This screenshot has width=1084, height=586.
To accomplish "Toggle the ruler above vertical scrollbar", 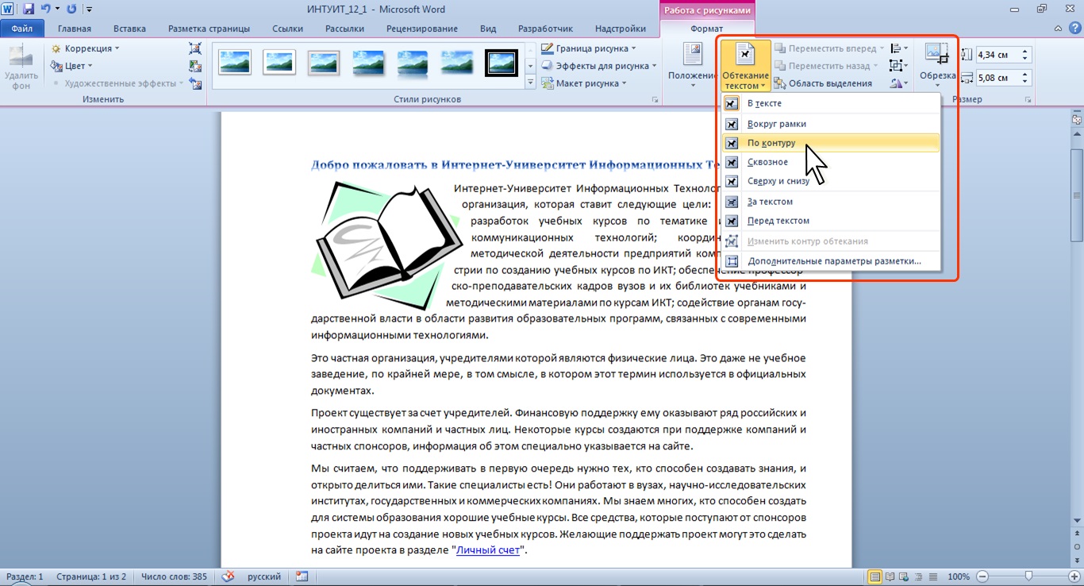I will pyautogui.click(x=1077, y=120).
